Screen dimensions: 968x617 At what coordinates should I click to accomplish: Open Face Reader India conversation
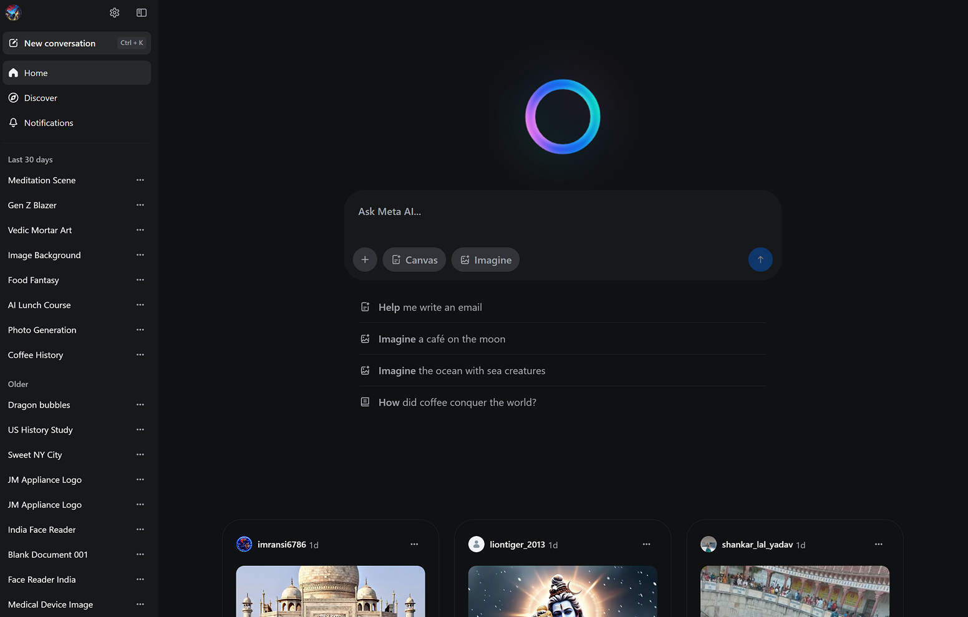(x=42, y=579)
